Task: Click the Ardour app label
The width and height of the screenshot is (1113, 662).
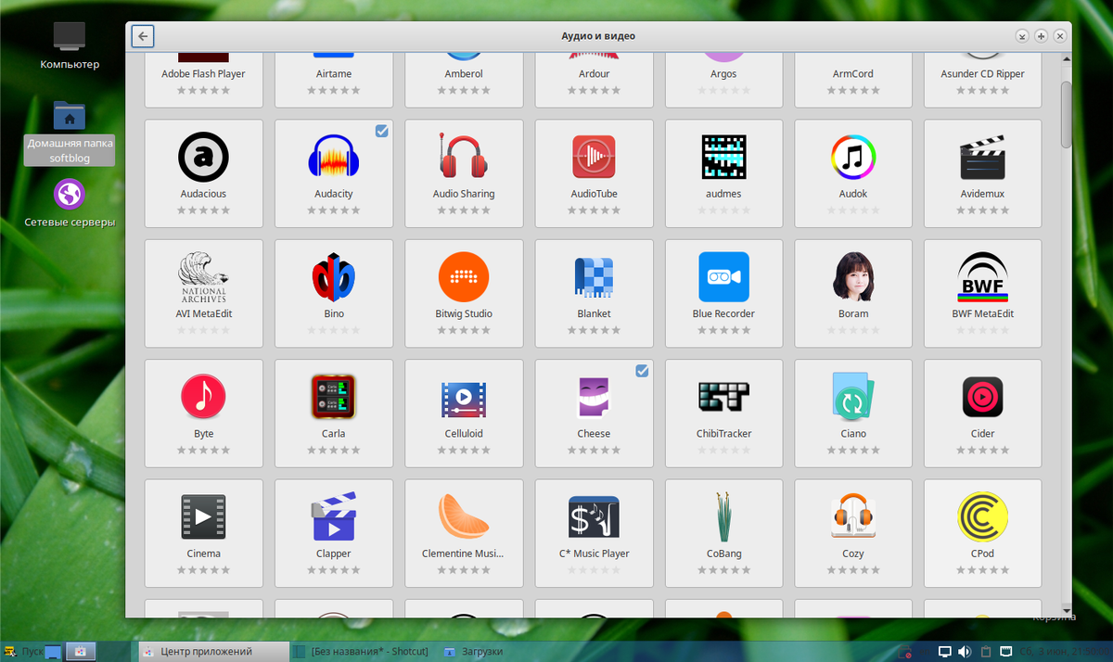Action: (594, 74)
